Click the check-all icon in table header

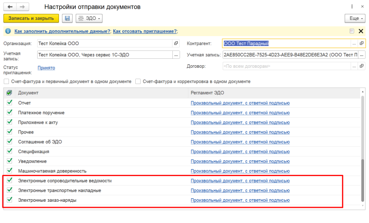[x=9, y=92]
